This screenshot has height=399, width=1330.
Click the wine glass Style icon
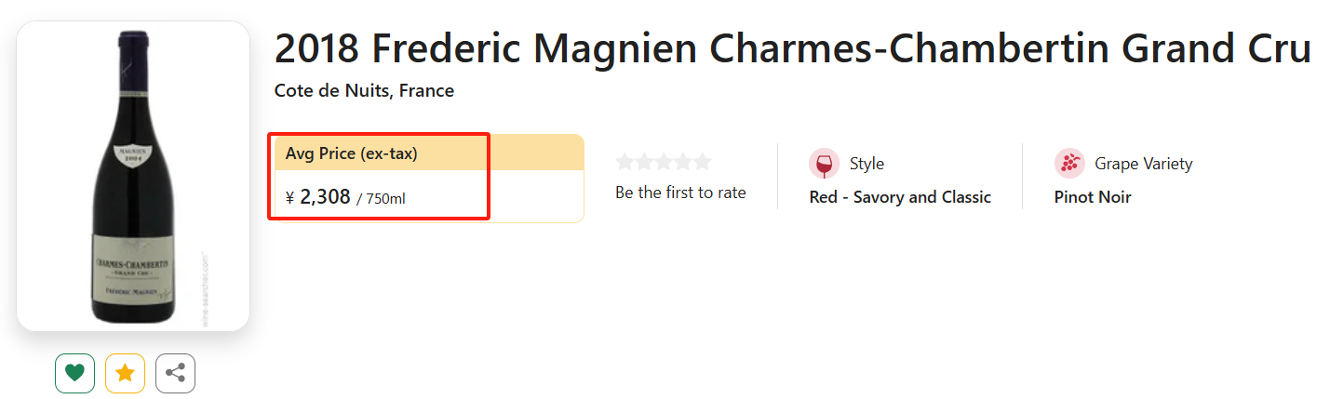click(824, 164)
